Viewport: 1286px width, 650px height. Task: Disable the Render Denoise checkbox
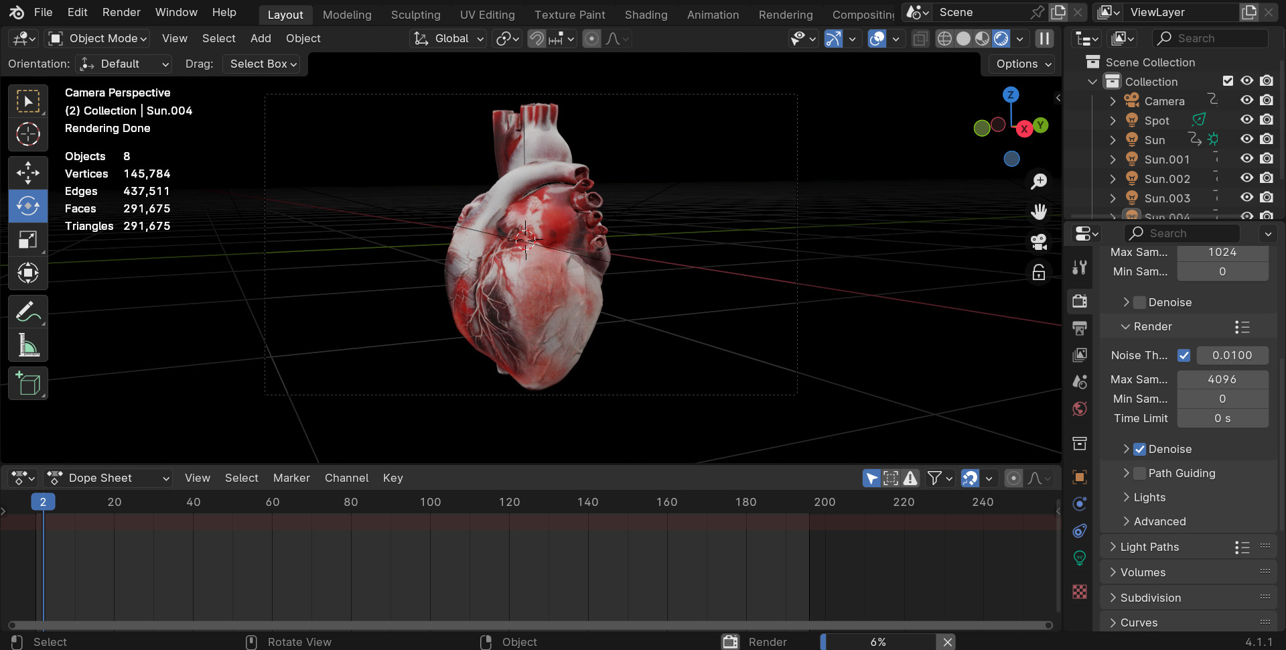pyautogui.click(x=1139, y=449)
